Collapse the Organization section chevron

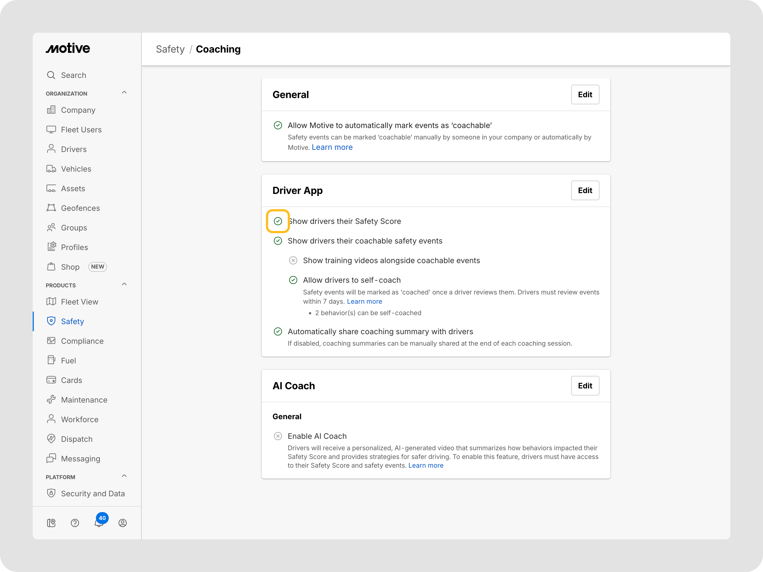click(x=124, y=92)
